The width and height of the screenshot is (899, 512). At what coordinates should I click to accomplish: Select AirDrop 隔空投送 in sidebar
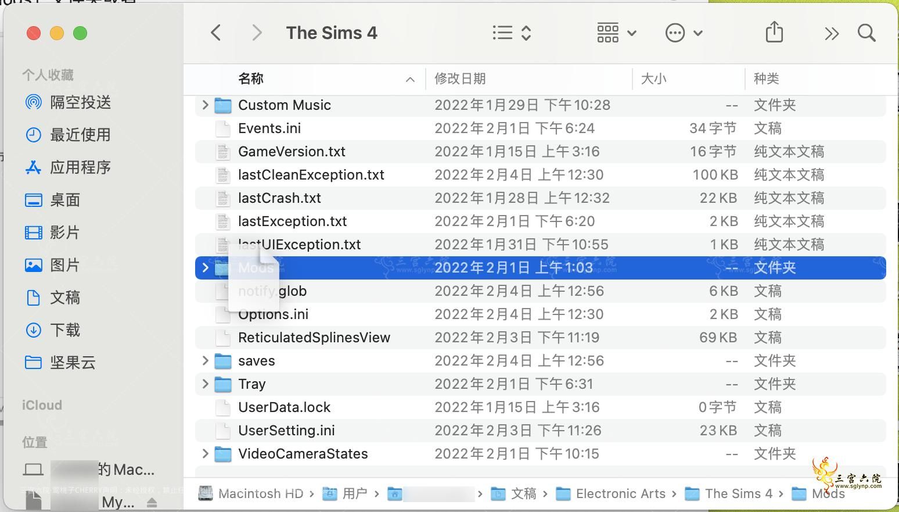click(x=68, y=102)
